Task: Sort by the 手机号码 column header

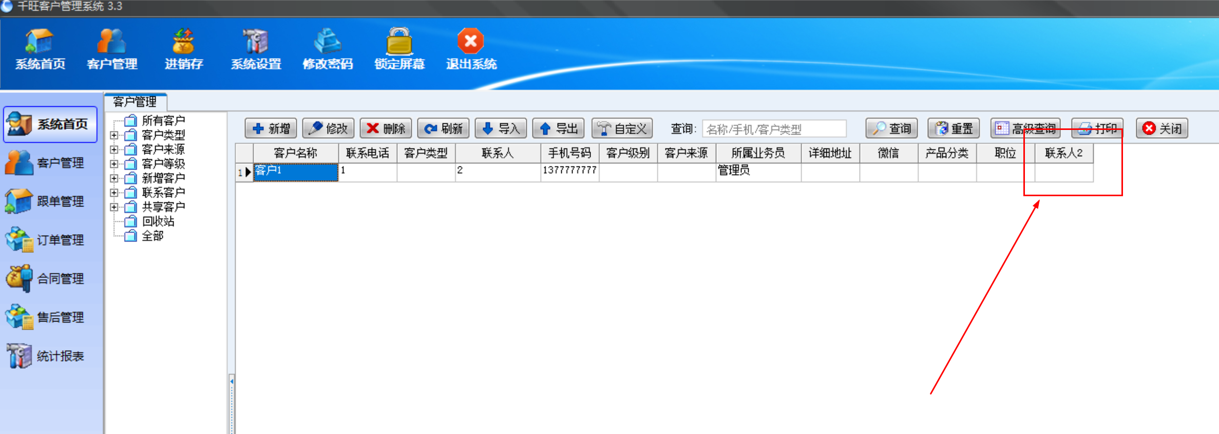Action: (x=569, y=153)
